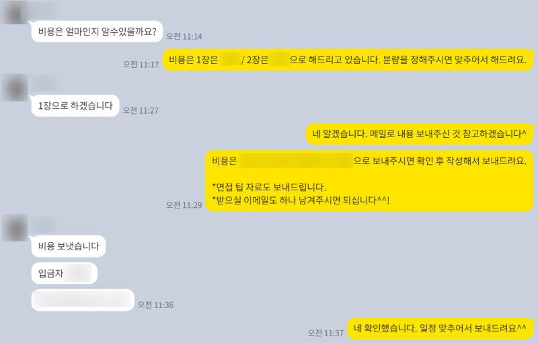
Task: Click avatar above 비용 보냈습니다 message
Action: (x=15, y=228)
